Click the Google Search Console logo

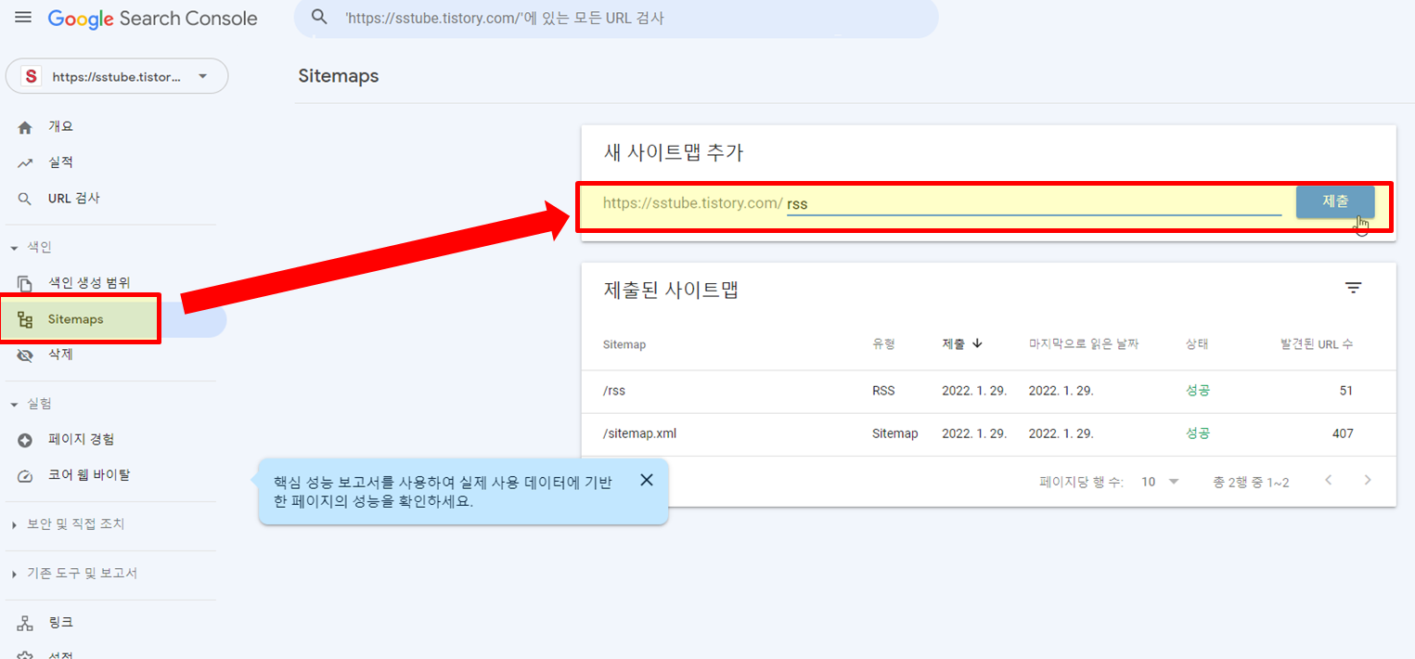(153, 19)
